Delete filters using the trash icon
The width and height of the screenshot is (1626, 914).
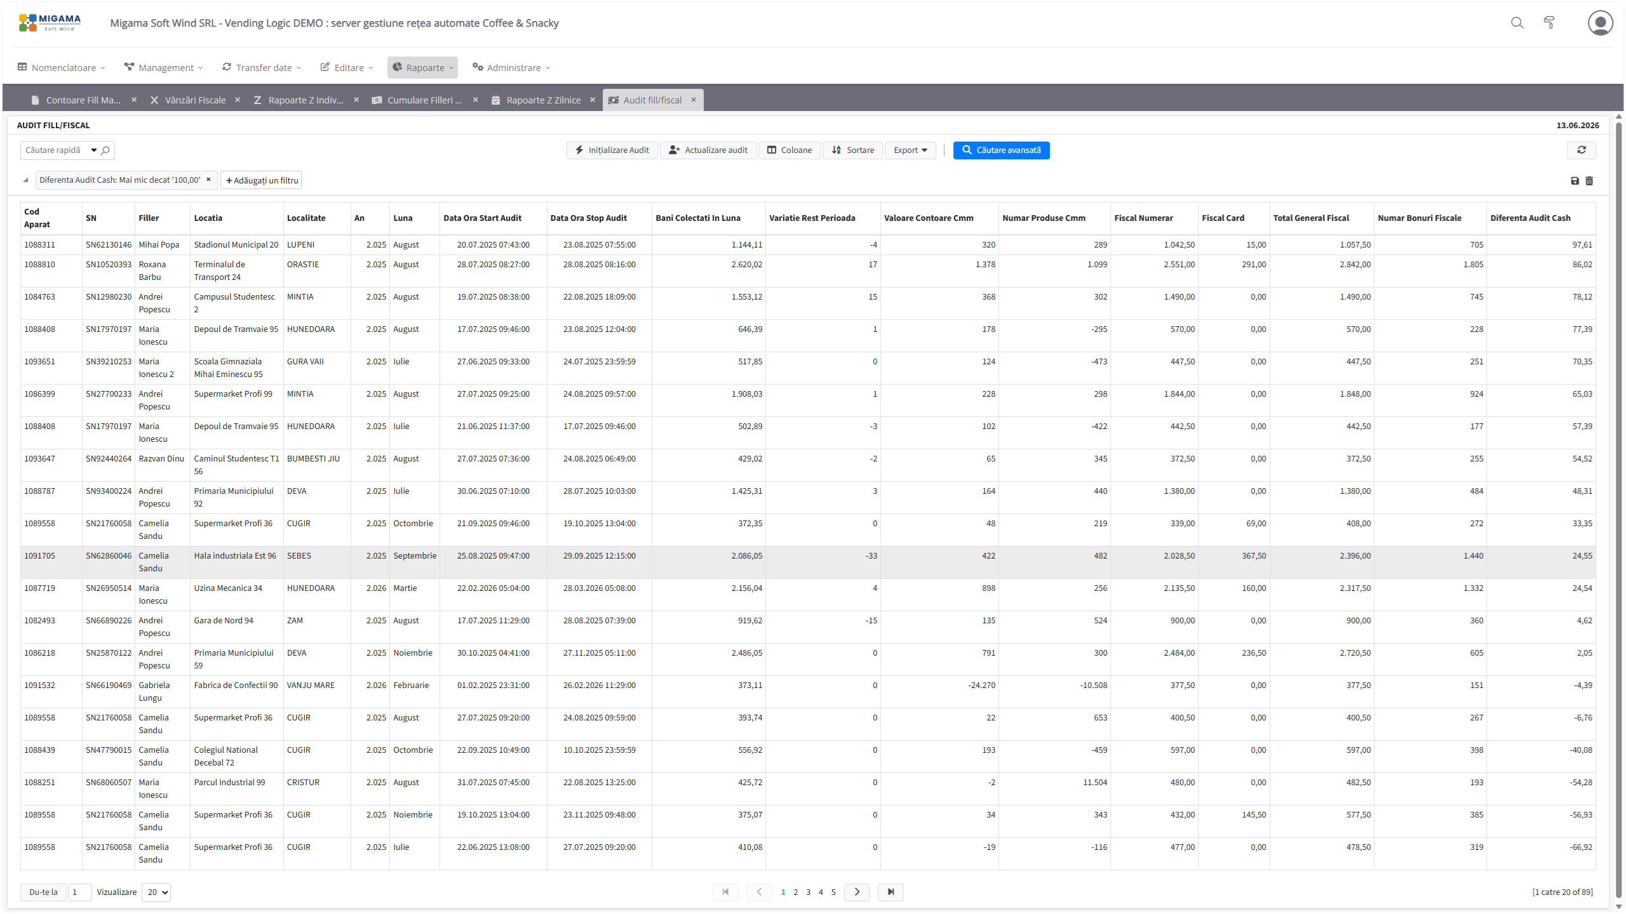(x=1589, y=181)
